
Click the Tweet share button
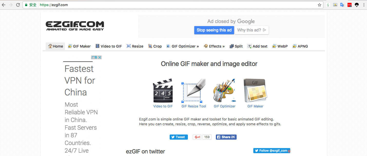click(179, 137)
